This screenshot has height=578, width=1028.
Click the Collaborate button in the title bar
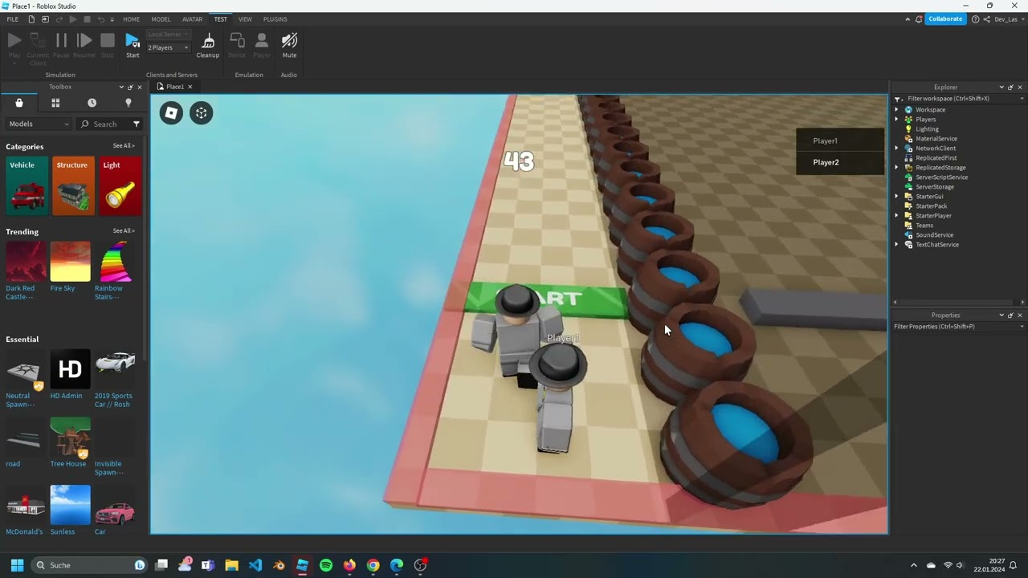[x=945, y=18]
